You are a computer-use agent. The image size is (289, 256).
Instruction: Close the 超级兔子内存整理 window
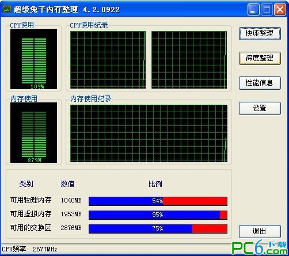tap(280, 9)
